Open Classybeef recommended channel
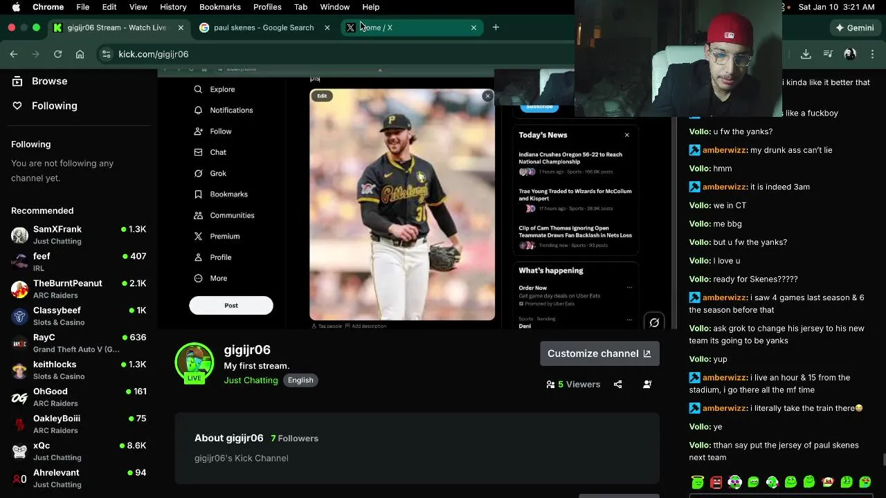This screenshot has width=886, height=498. tap(79, 316)
